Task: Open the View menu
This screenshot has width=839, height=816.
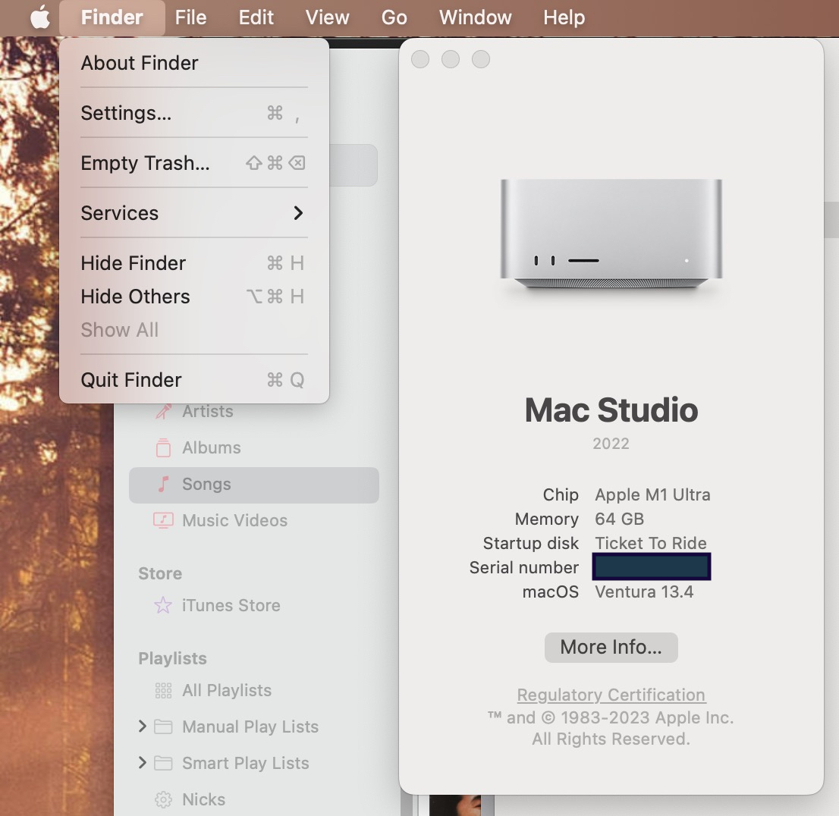Action: point(327,17)
